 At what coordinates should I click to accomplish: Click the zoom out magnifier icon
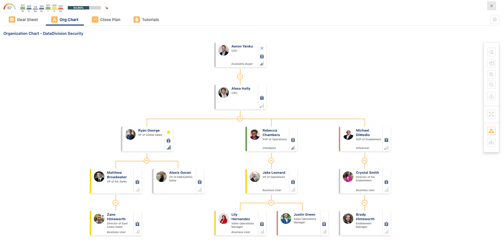[491, 85]
